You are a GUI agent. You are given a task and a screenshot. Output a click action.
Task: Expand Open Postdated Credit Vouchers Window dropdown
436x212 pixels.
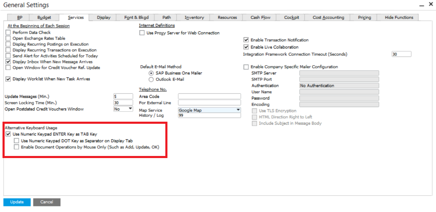coord(130,109)
